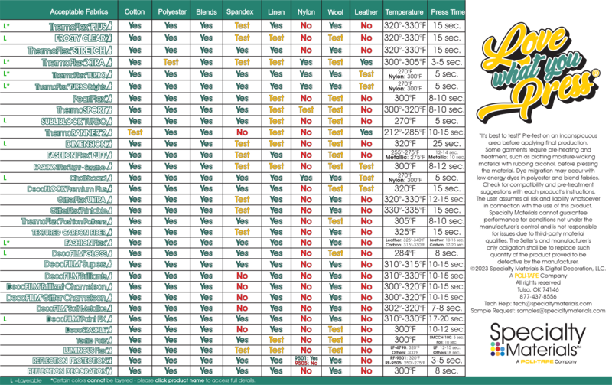Click the layerable icon beside ThermoFlex PLUS

point(6,26)
